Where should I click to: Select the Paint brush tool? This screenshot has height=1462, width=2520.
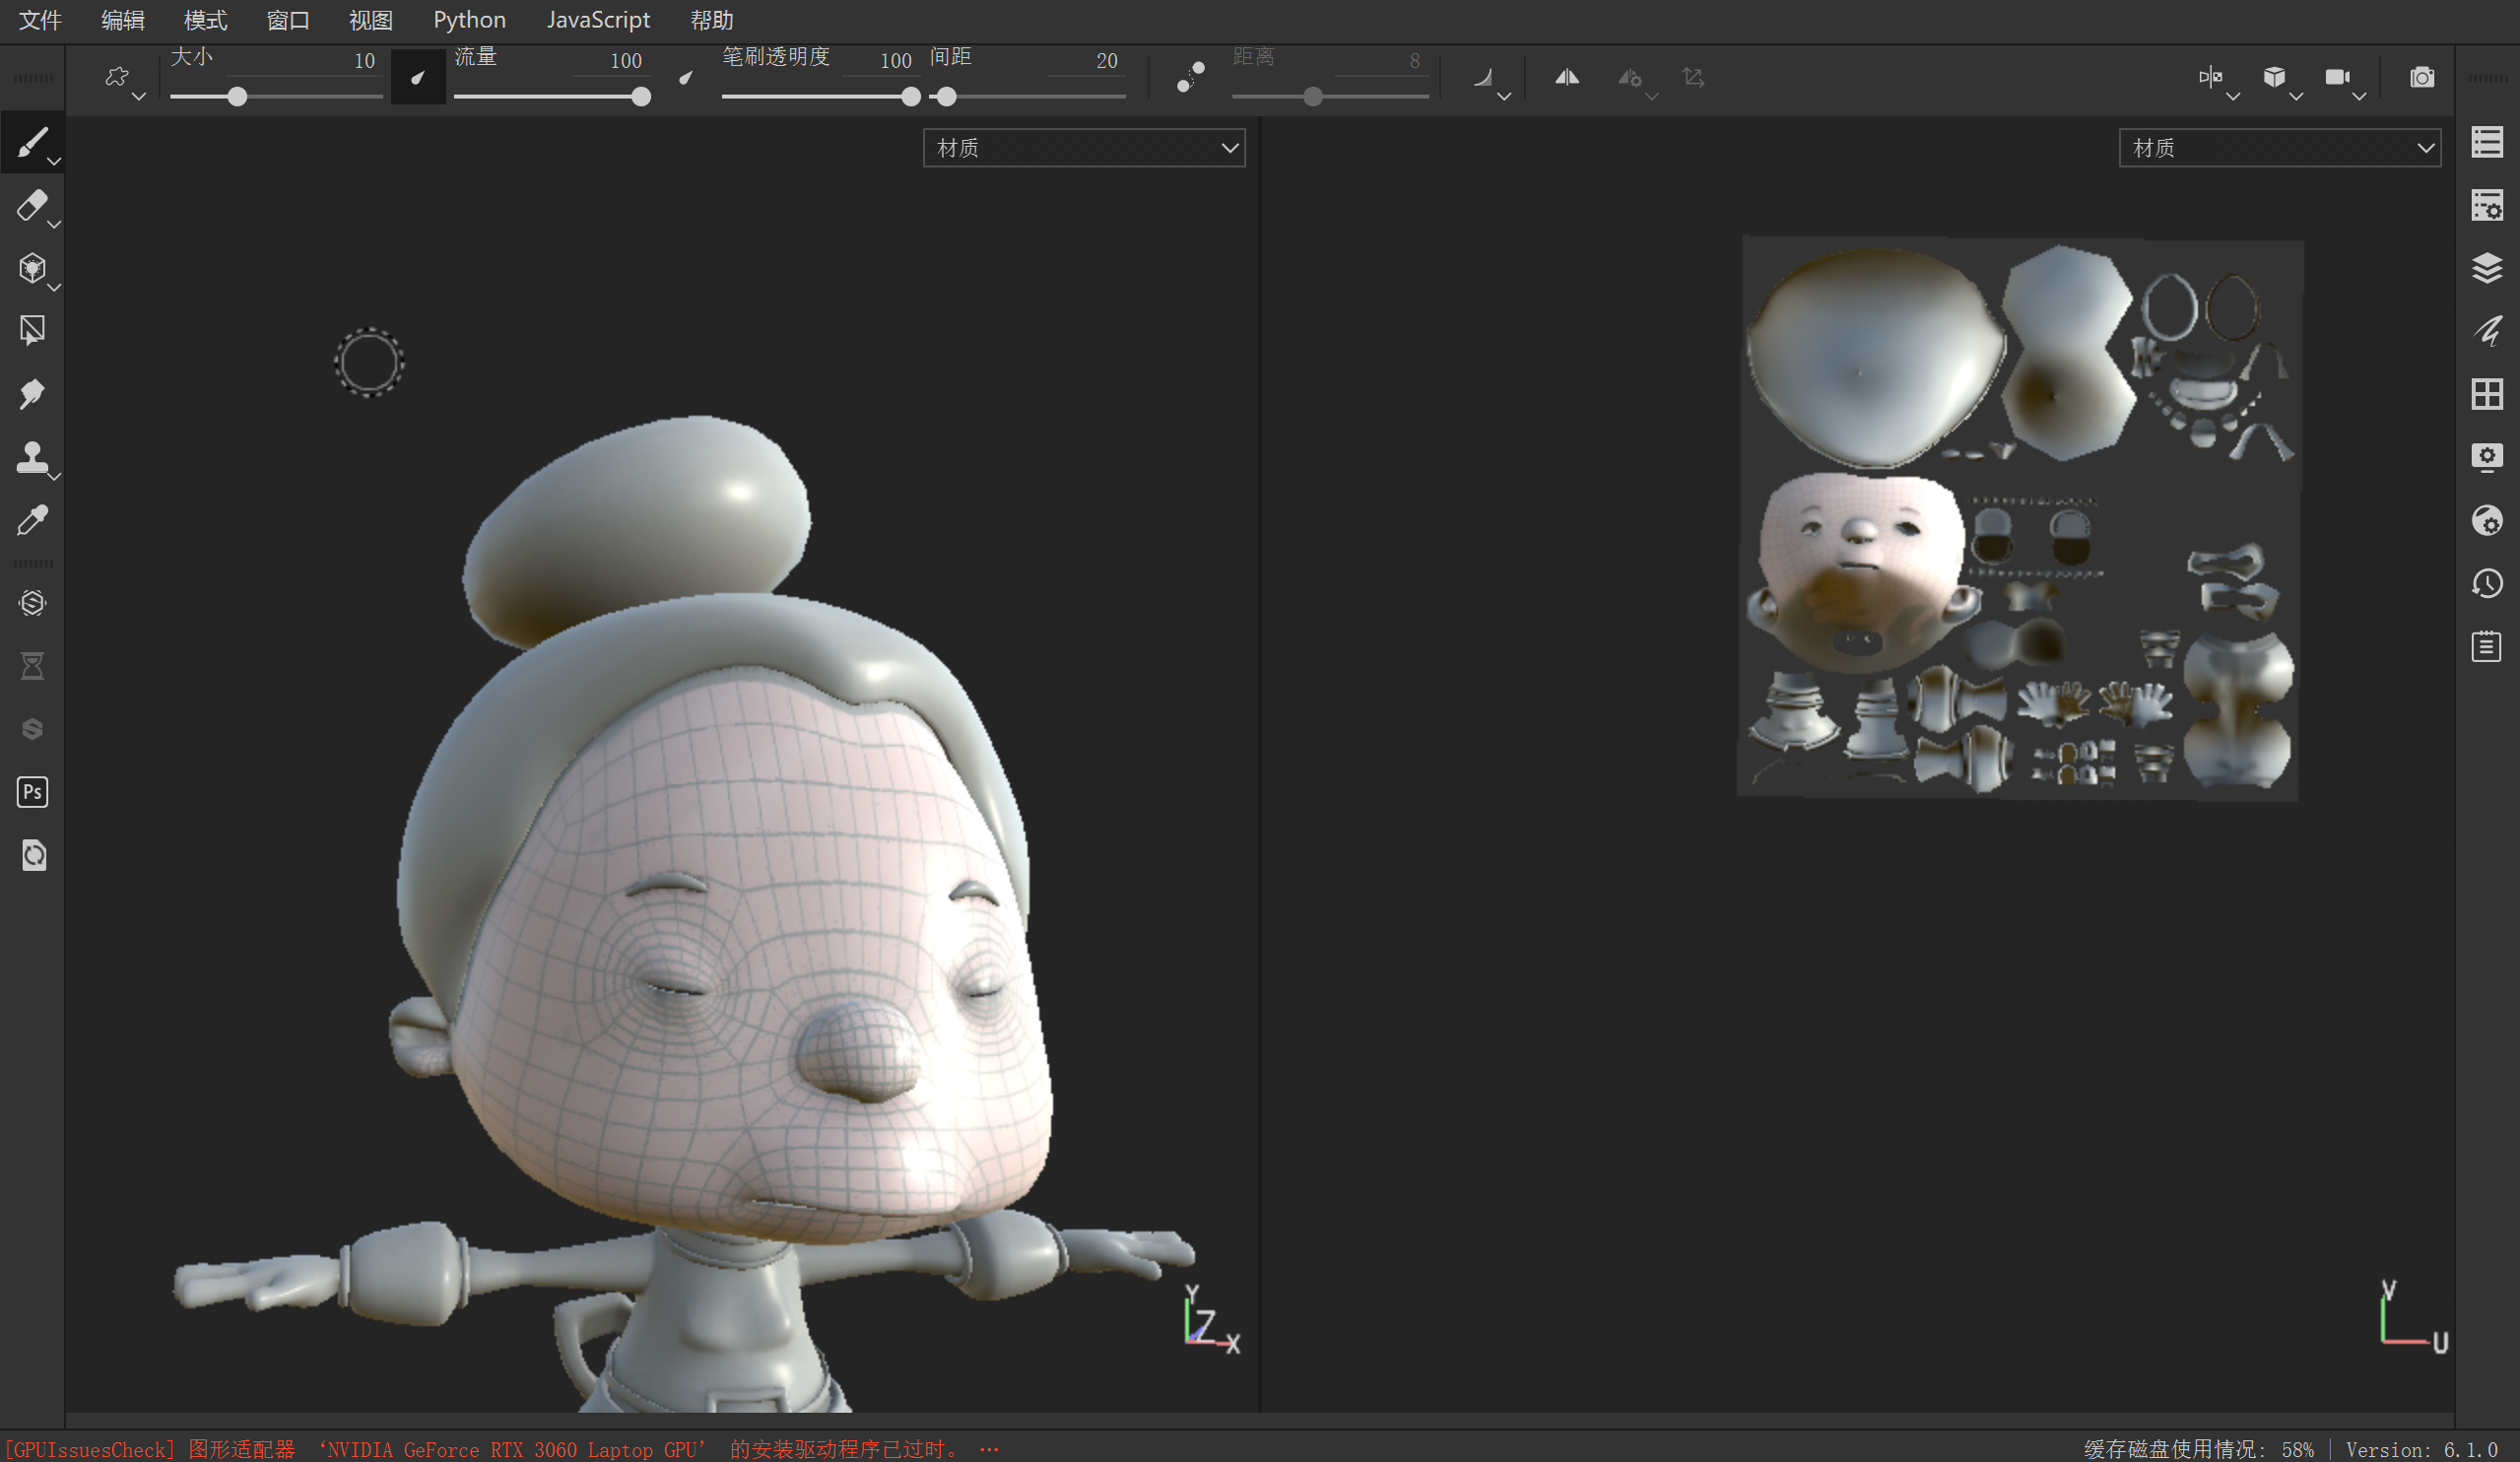[x=32, y=142]
